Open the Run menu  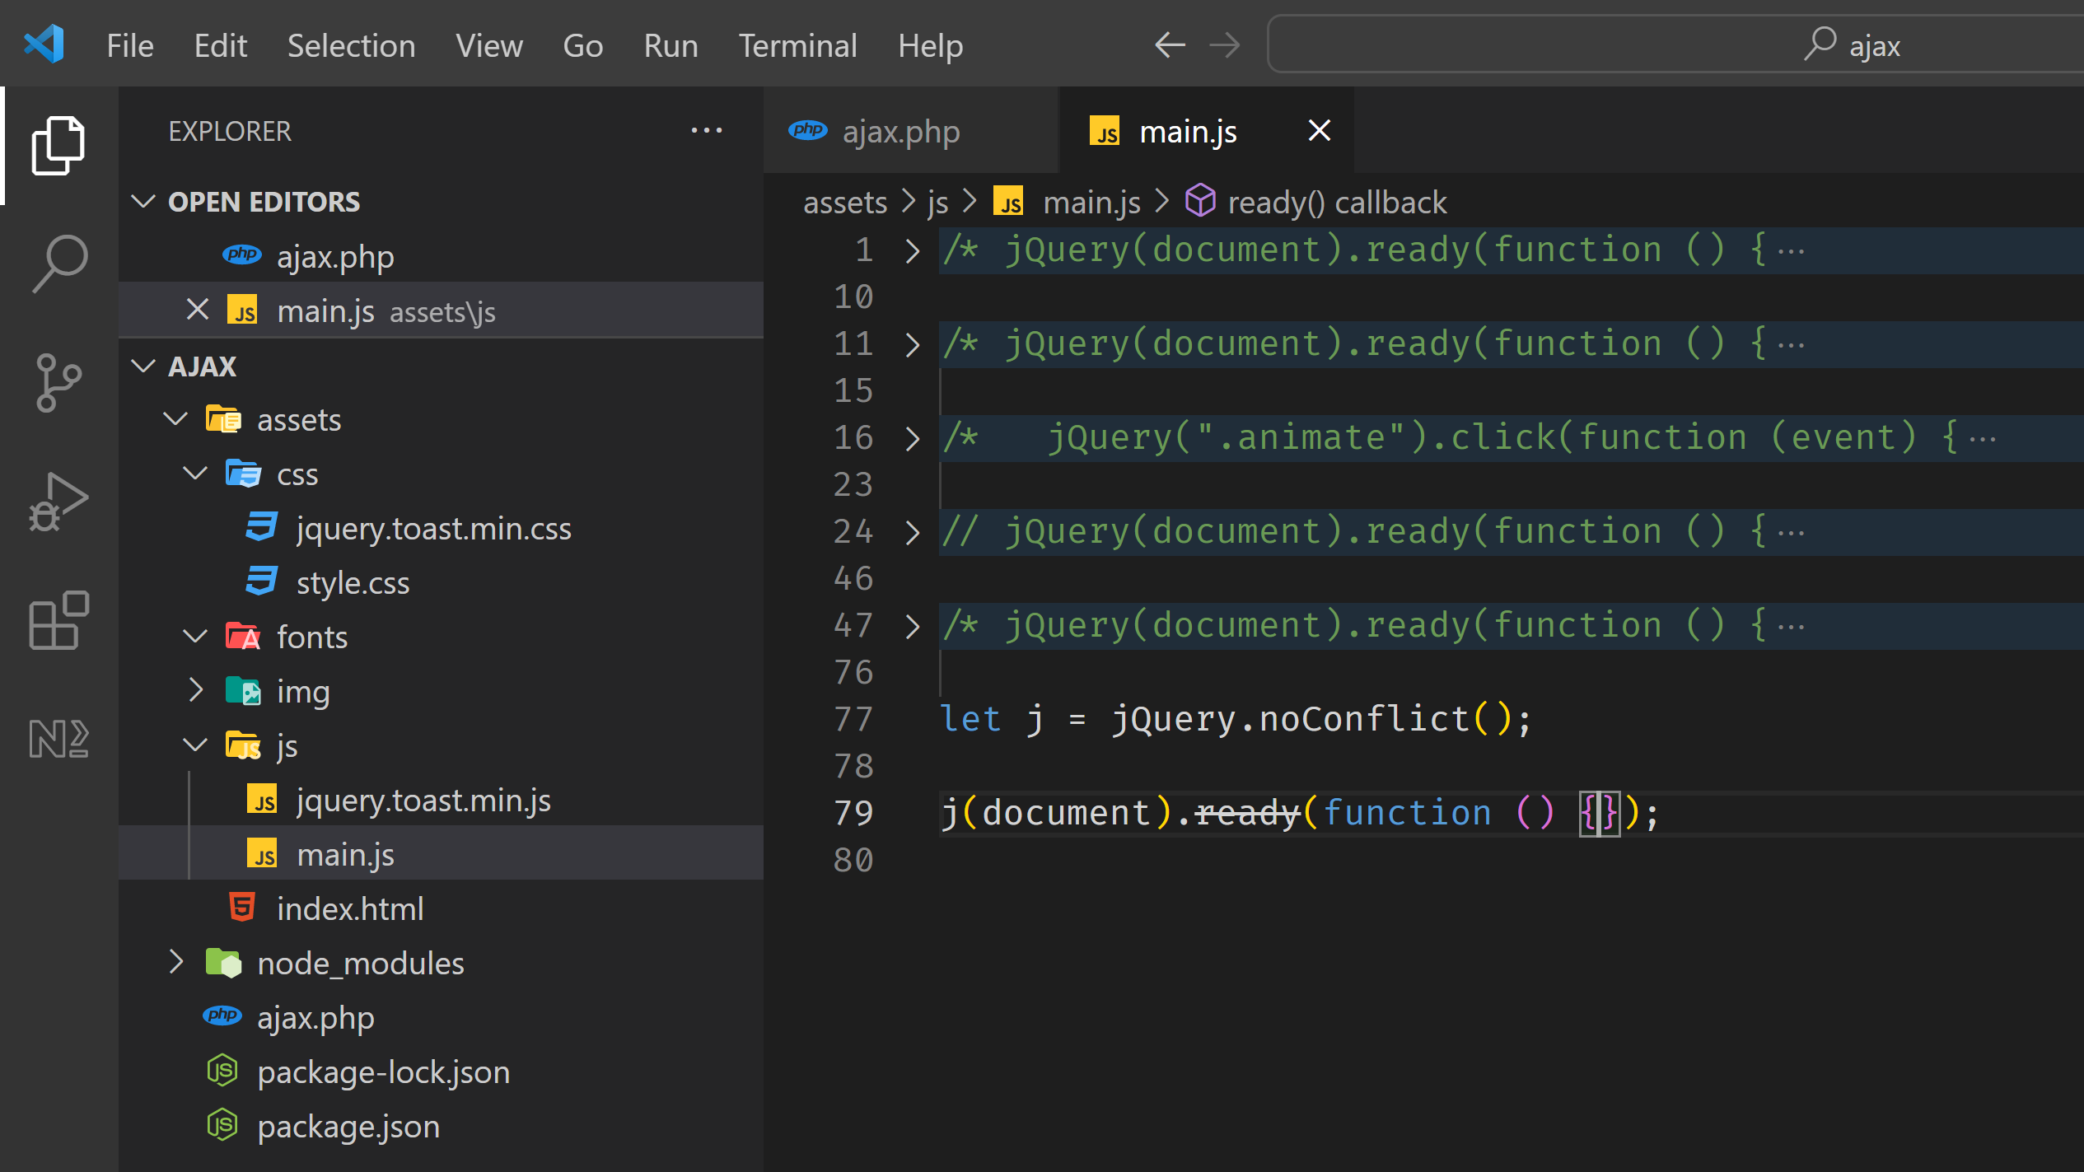click(x=671, y=45)
